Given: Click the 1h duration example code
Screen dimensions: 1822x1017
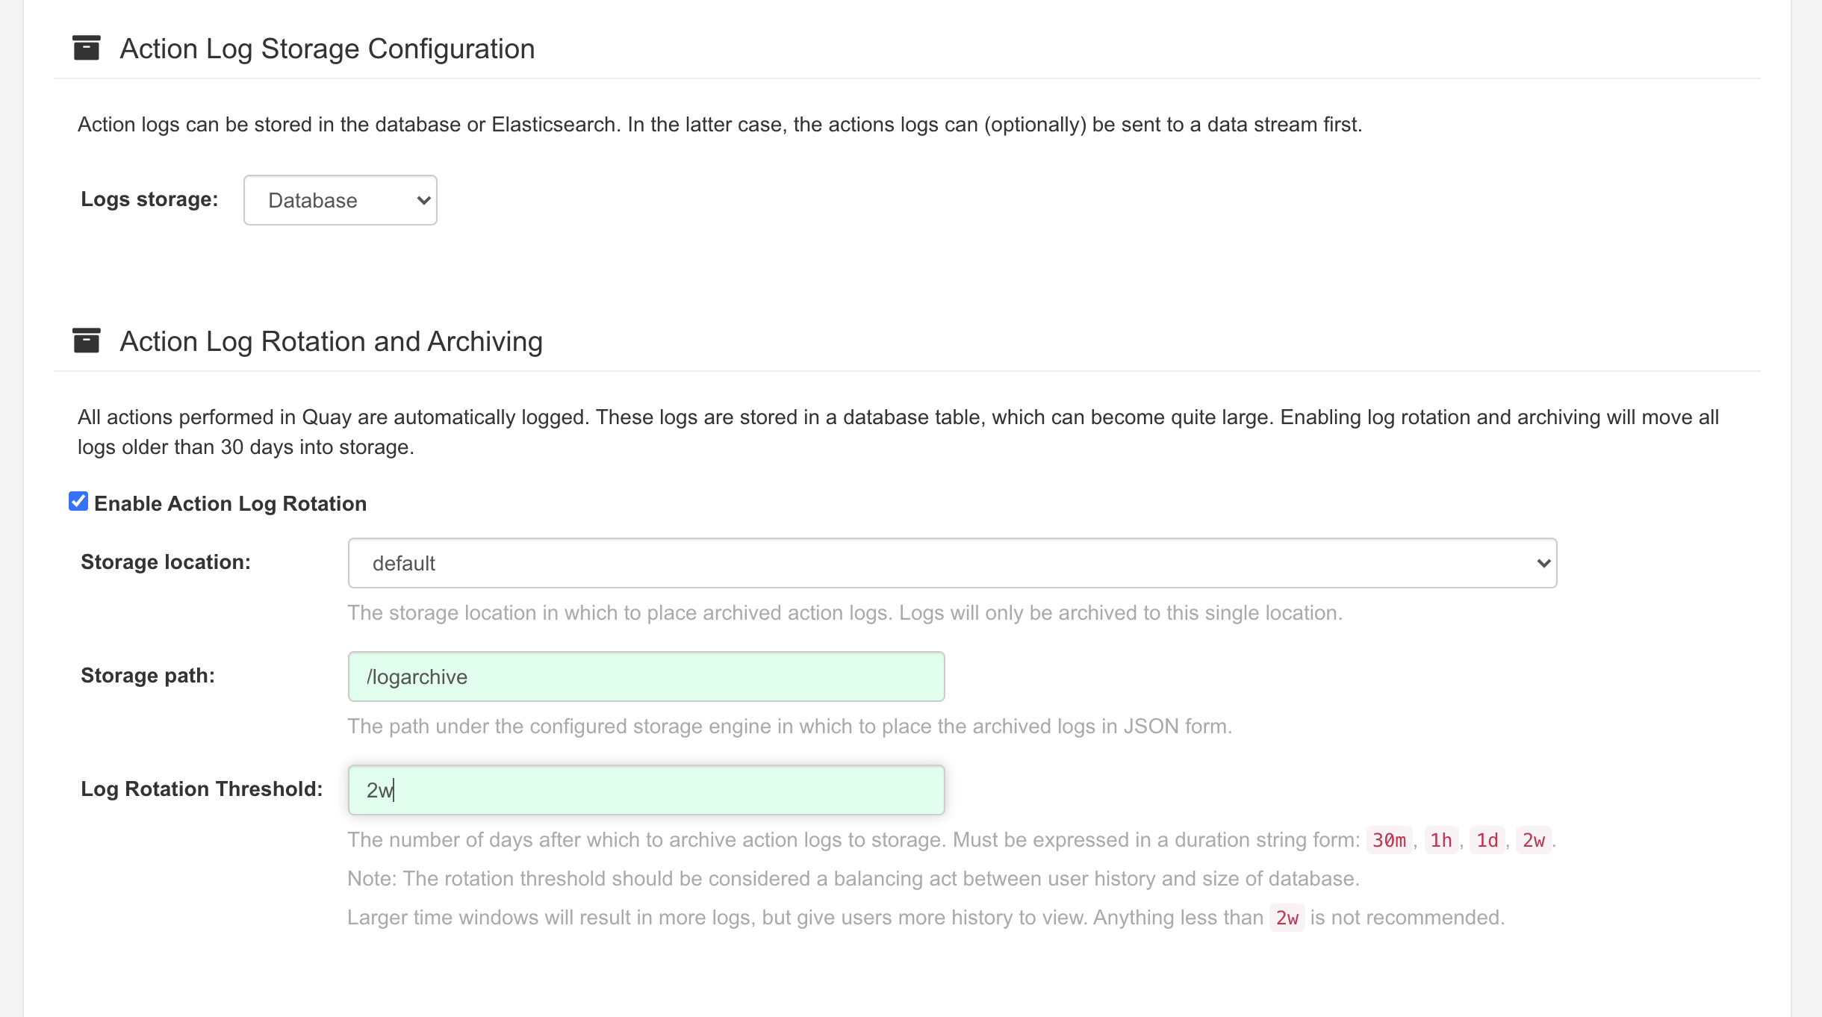Looking at the screenshot, I should click(x=1440, y=841).
